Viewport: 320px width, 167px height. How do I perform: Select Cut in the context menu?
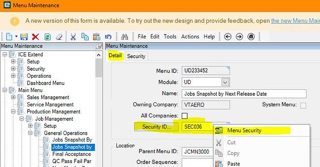click(262, 142)
